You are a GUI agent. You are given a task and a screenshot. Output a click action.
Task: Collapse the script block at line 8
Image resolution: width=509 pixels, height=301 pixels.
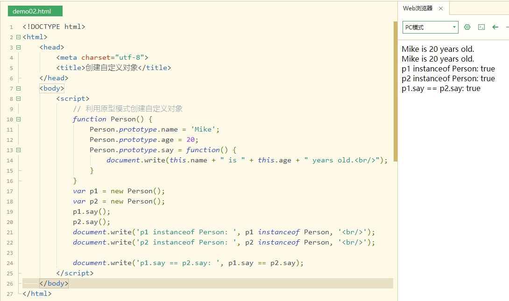tap(19, 98)
